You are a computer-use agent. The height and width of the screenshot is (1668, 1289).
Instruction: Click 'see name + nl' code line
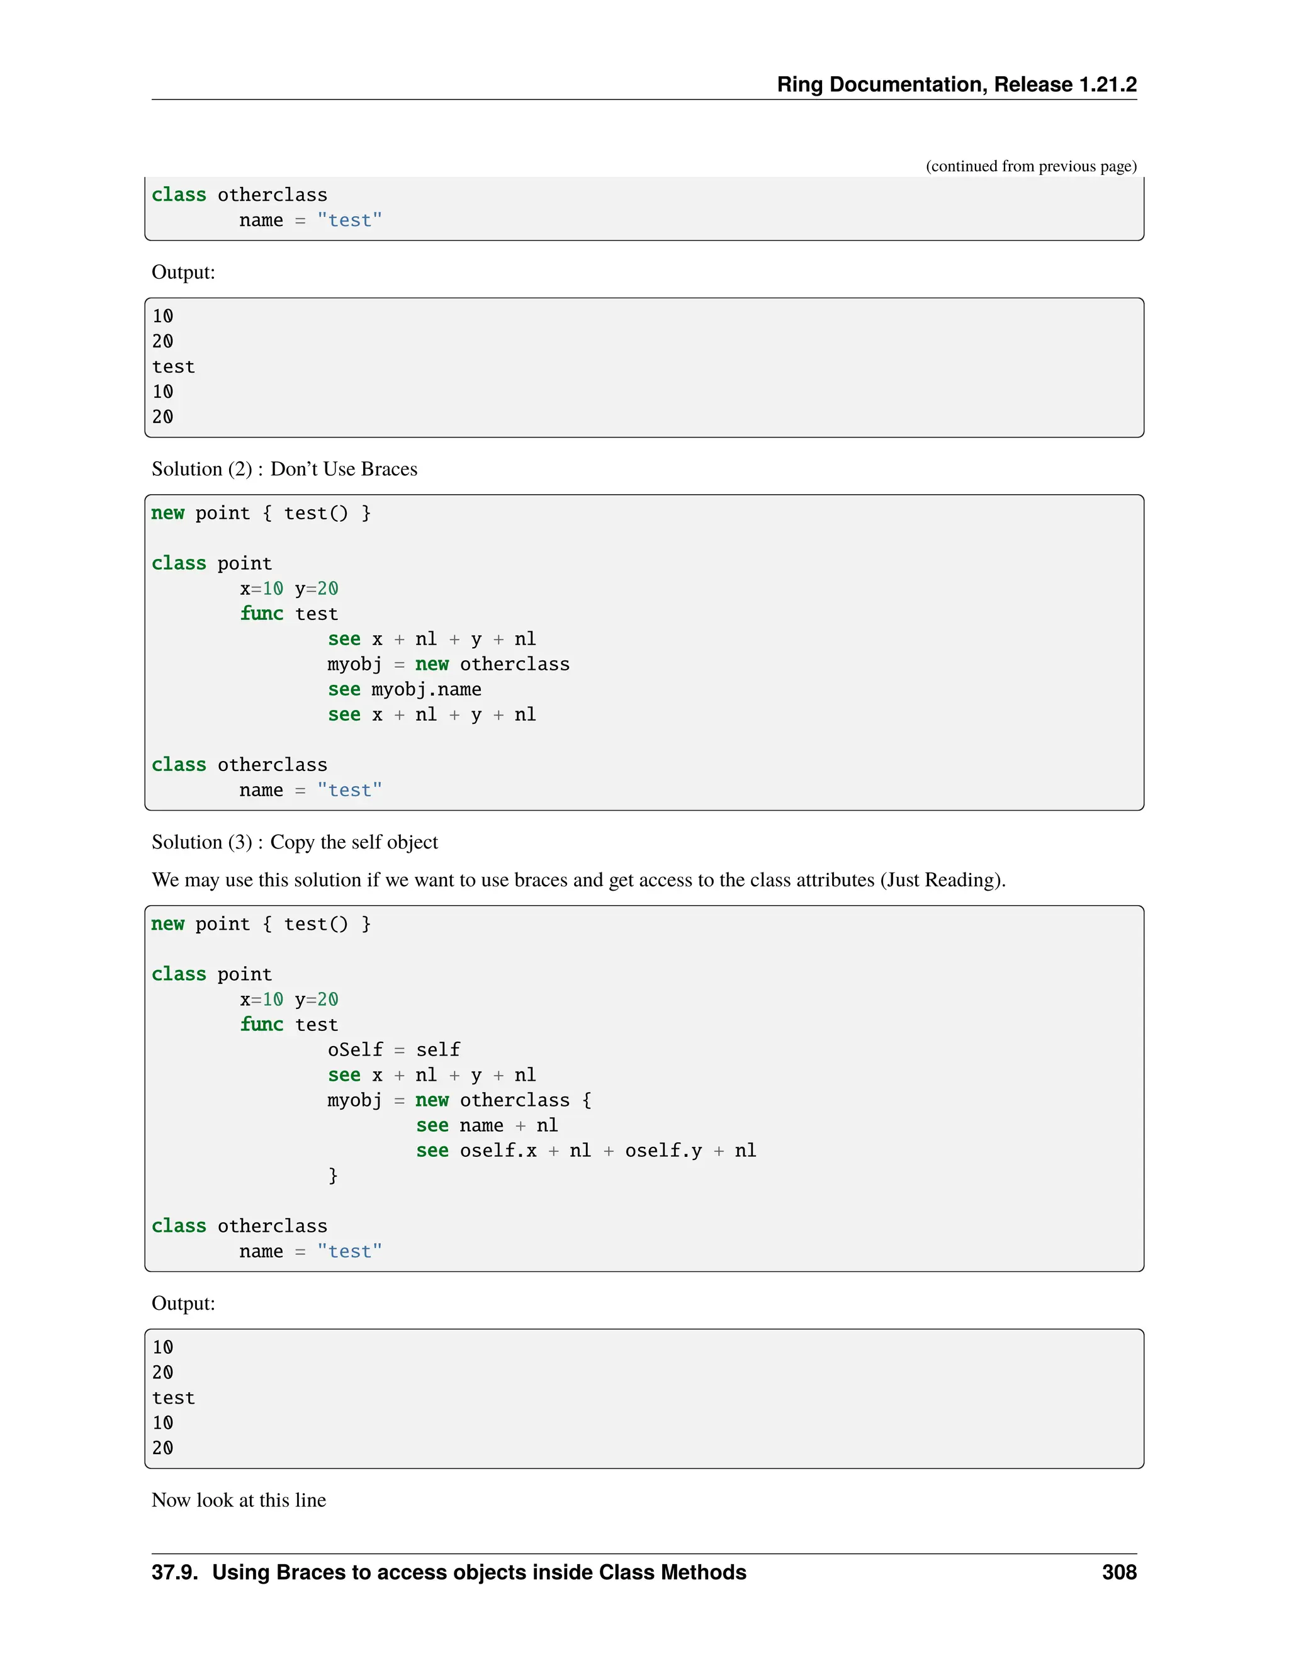[x=487, y=1125]
